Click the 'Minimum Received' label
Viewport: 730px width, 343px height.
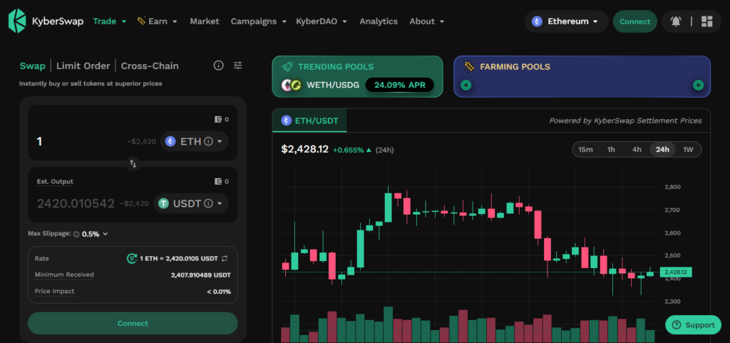point(64,275)
